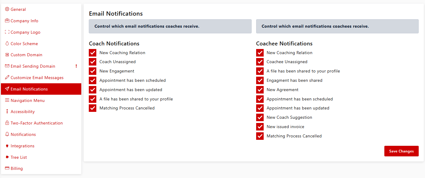Image resolution: width=425 pixels, height=178 pixels.
Task: Open the Navigation Menu settings page
Action: 27,100
